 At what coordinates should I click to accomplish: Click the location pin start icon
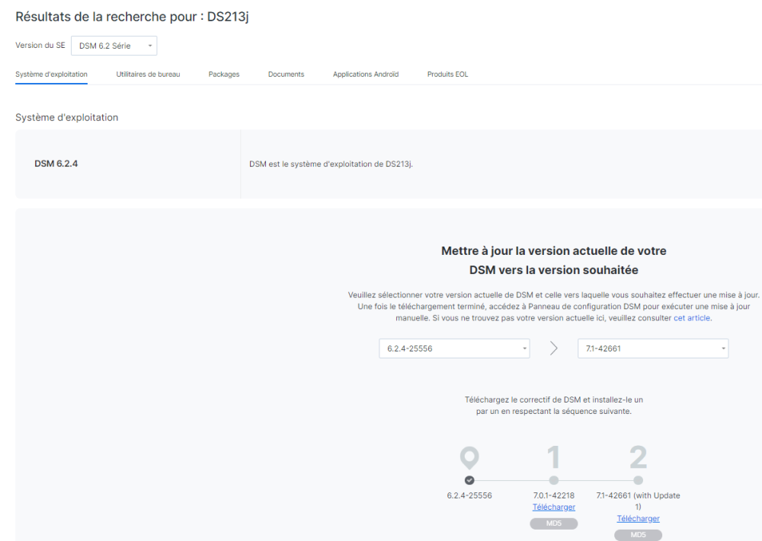tap(469, 457)
